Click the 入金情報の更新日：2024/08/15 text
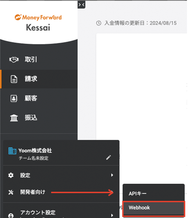The width and height of the screenshot is (194, 218). click(x=140, y=23)
